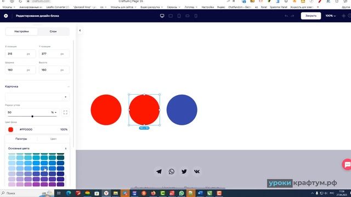351x197 pixels.
Task: Click the Craftum logo icon in the header
Action: click(x=6, y=16)
